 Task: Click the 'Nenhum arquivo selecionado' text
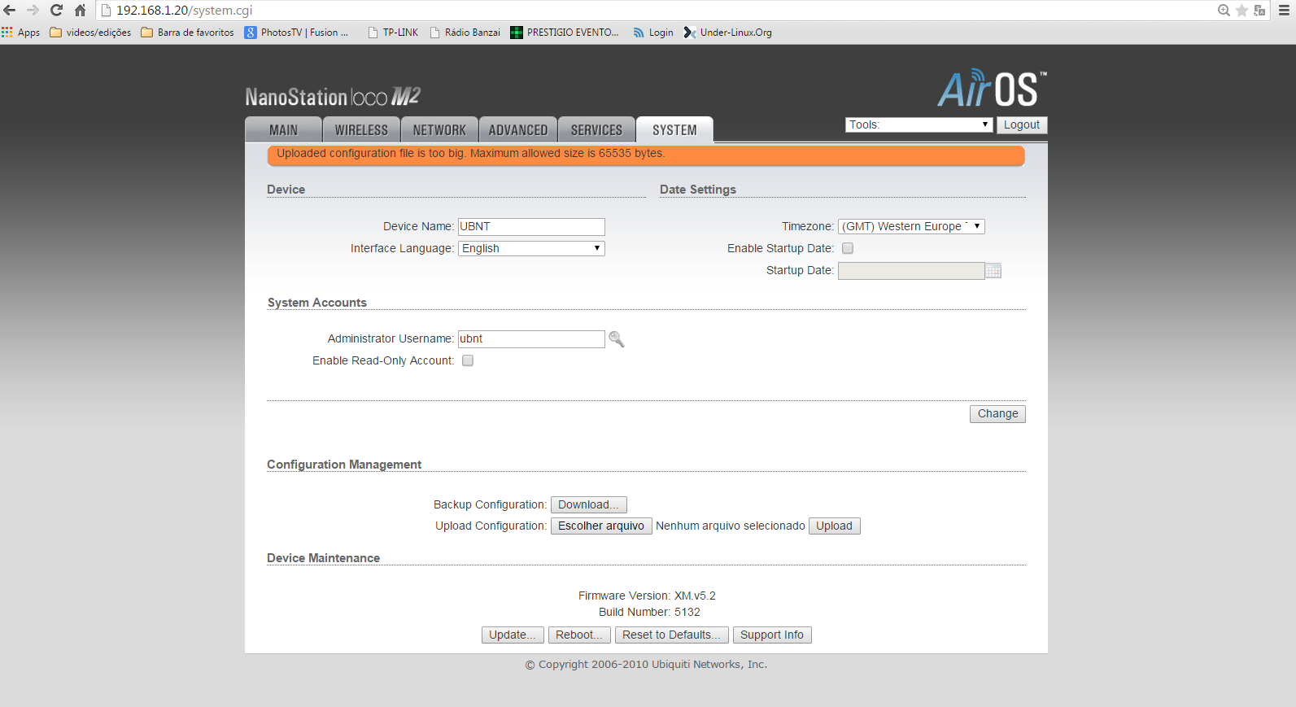[731, 526]
